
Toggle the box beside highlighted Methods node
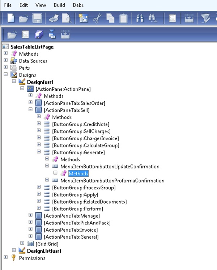55,173
